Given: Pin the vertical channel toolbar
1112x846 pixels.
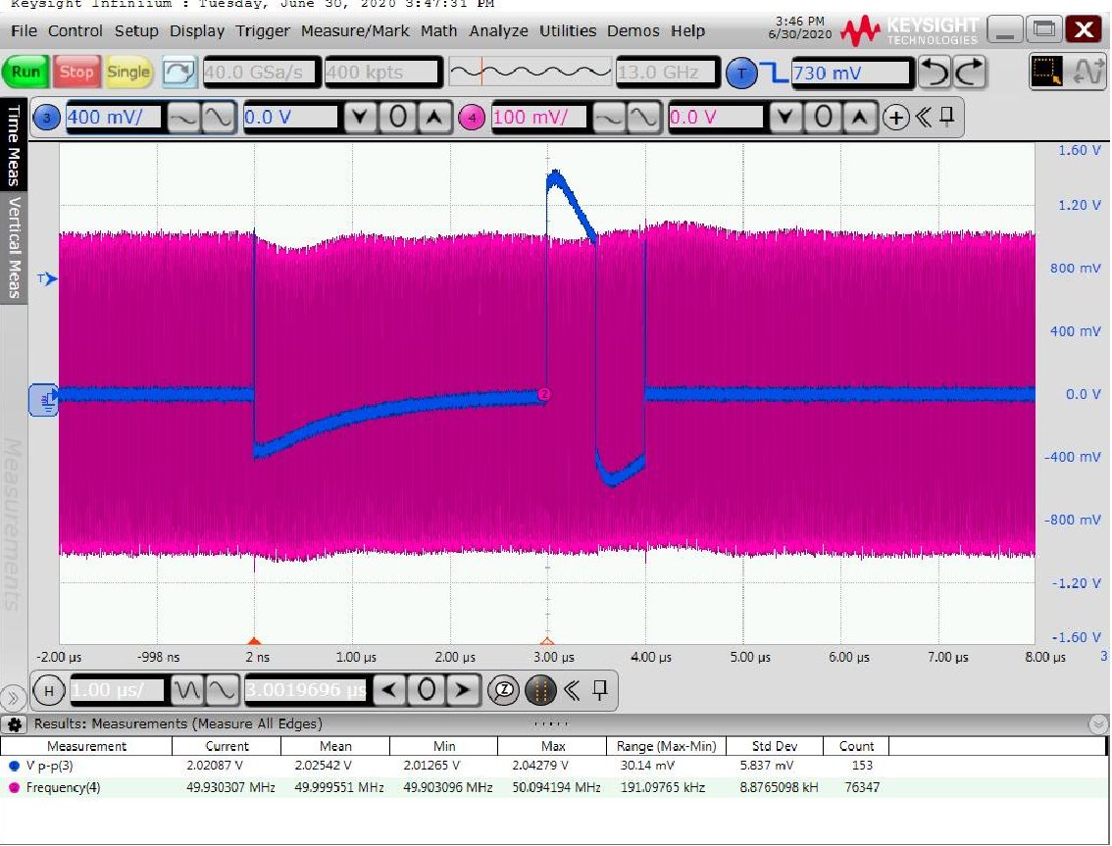Looking at the screenshot, I should click(946, 117).
